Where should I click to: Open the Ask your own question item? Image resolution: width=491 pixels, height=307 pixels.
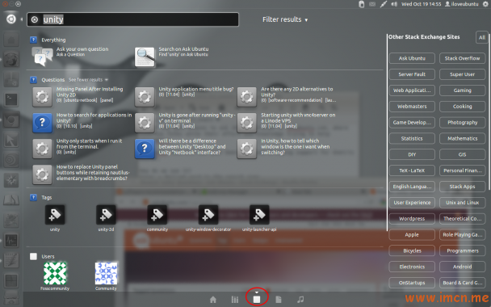[x=70, y=56]
